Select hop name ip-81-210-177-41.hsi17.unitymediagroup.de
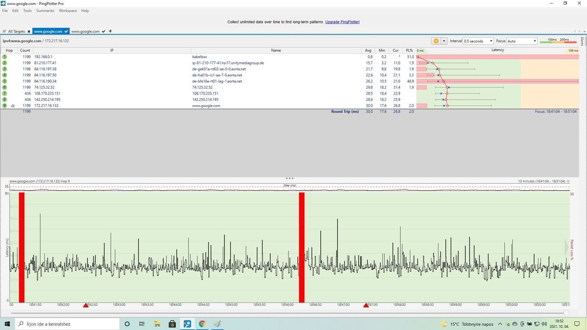This screenshot has width=587, height=330. point(228,63)
